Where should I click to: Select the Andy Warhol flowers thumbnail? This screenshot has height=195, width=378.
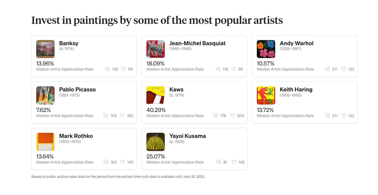266,49
